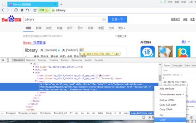Click the 搜索工具 search tools link
The height and width of the screenshot is (123, 196).
(x=121, y=36)
